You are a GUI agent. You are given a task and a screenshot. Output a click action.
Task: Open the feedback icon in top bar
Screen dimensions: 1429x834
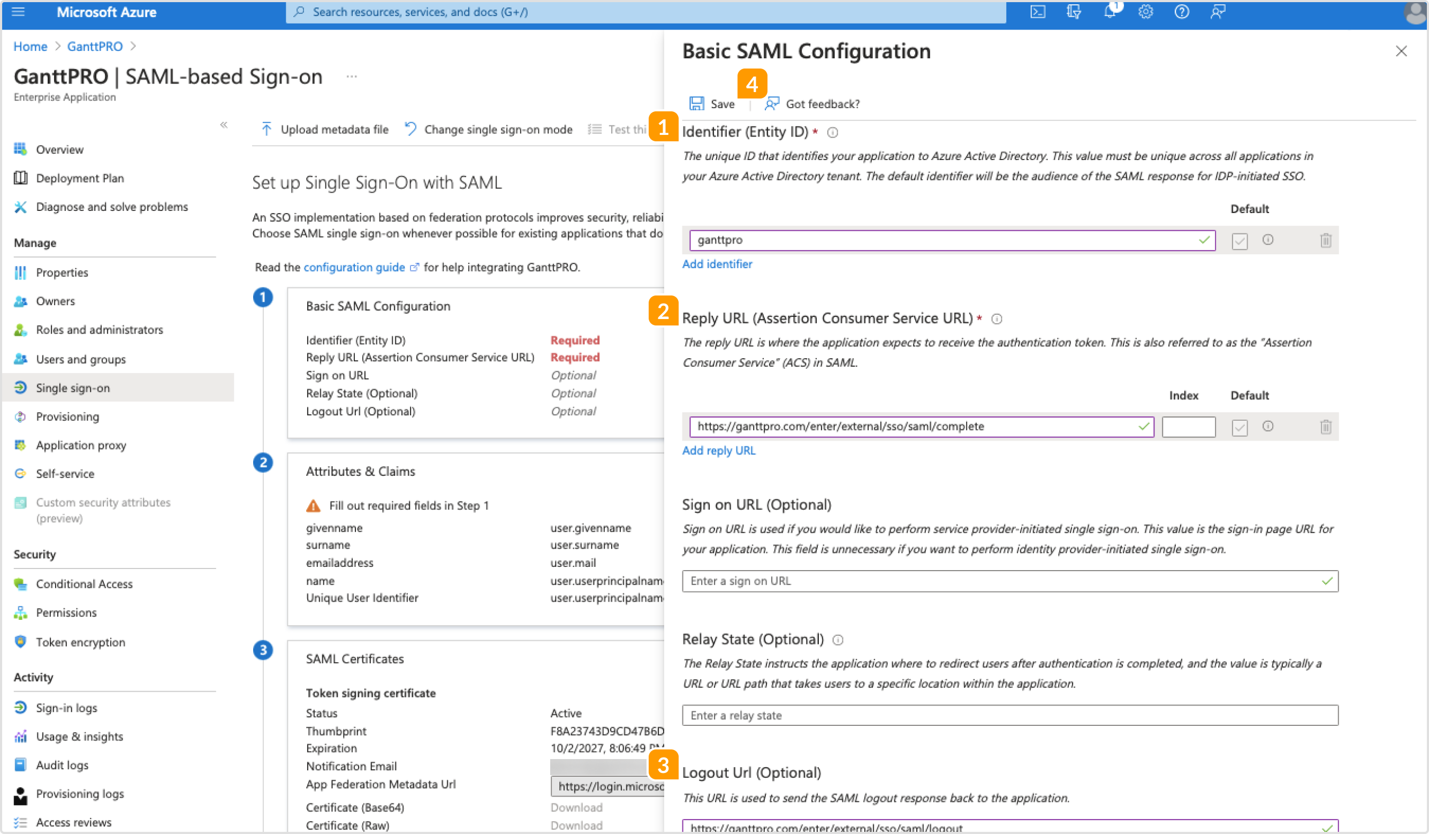1218,12
